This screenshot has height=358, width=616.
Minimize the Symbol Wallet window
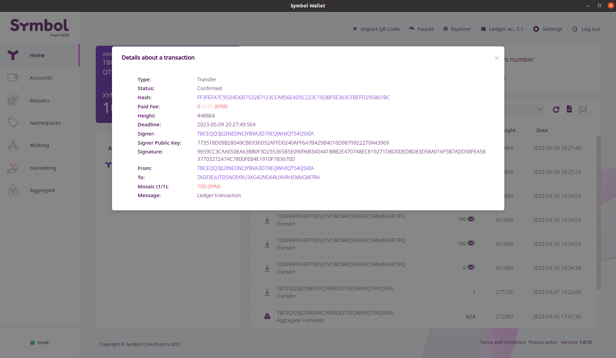pyautogui.click(x=588, y=5)
